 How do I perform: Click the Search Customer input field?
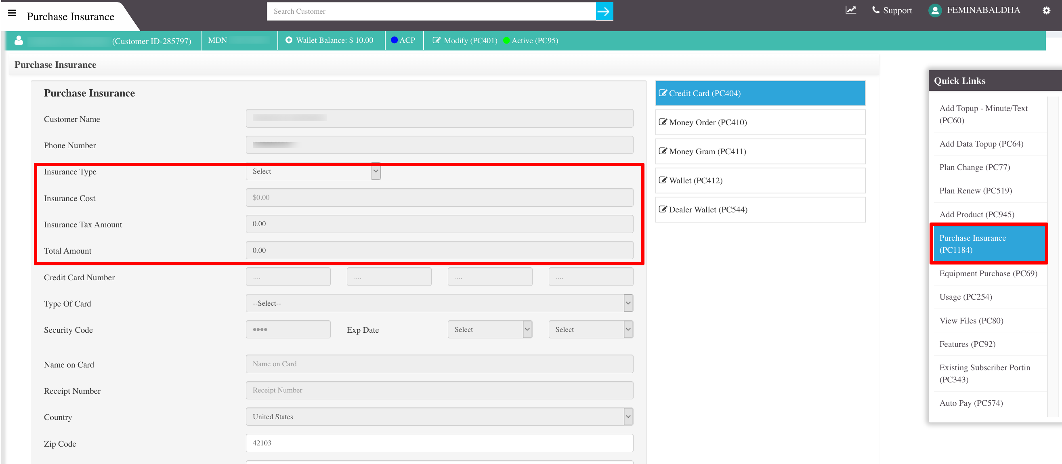[431, 12]
